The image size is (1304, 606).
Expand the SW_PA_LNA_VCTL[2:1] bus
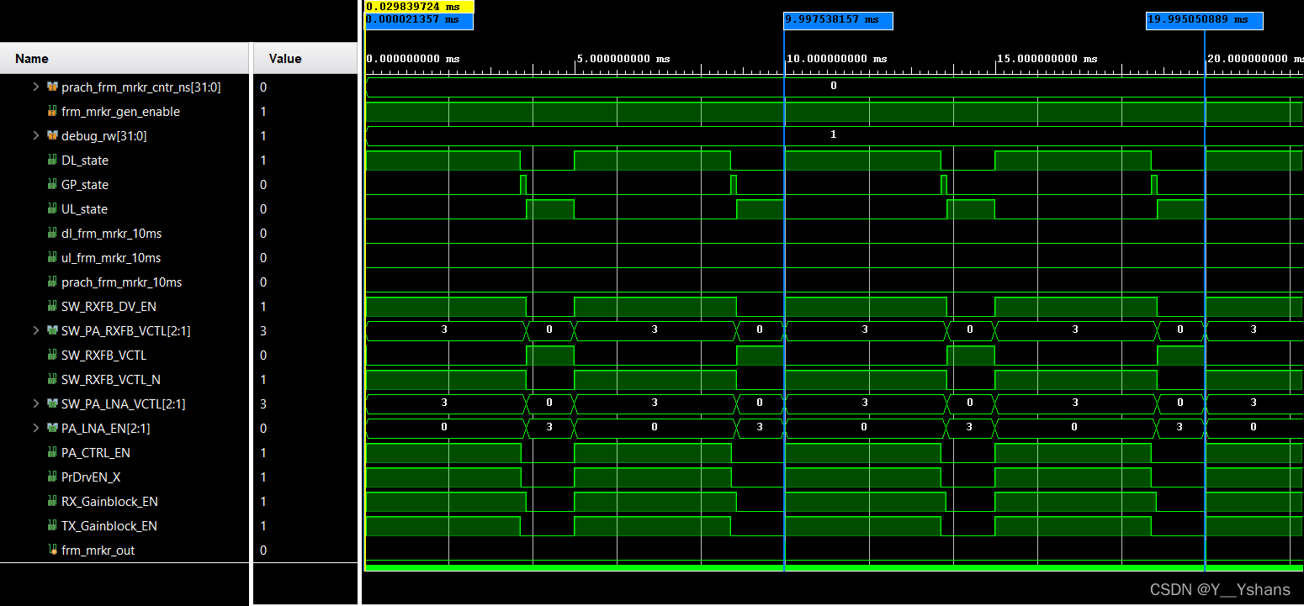coord(35,403)
